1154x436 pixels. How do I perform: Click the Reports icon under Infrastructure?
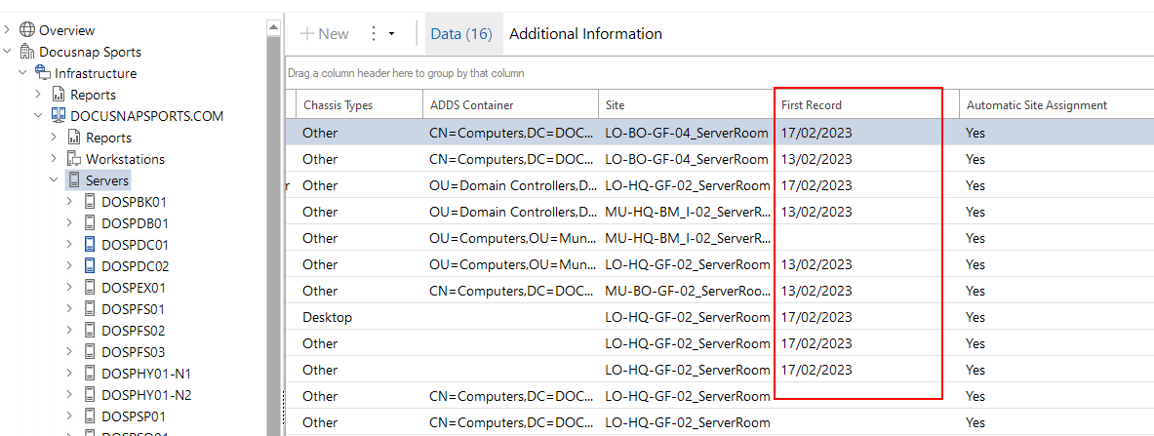click(59, 95)
